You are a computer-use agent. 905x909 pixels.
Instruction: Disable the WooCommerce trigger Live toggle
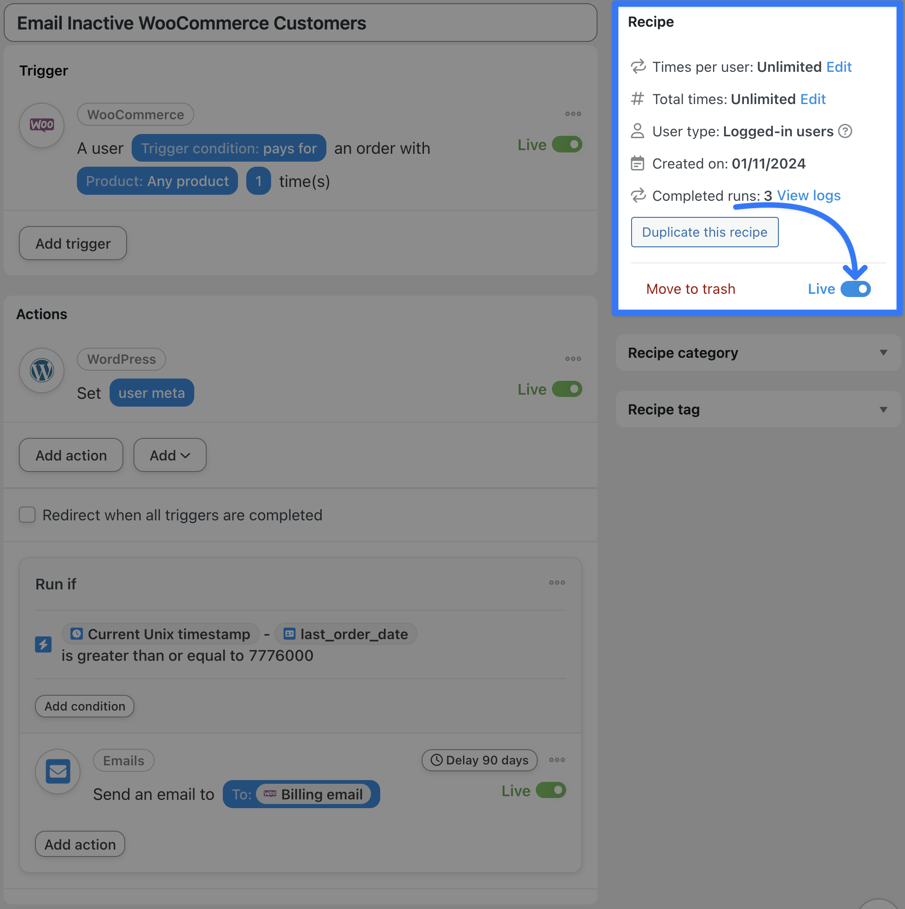pos(567,145)
